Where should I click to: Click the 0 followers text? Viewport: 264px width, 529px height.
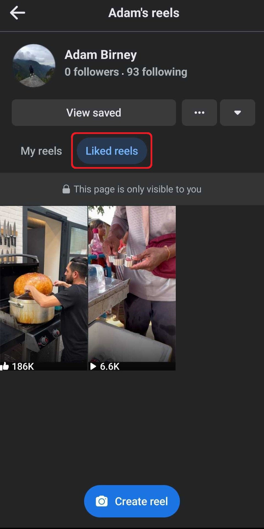coord(92,72)
